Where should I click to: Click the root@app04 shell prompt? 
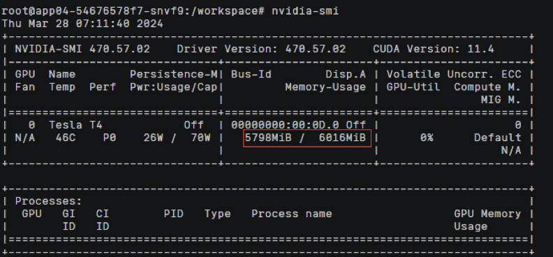point(133,11)
